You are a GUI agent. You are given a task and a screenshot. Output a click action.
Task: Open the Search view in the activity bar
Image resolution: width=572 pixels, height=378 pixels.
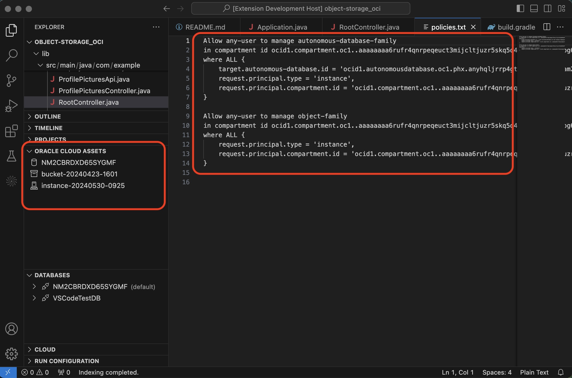(12, 55)
